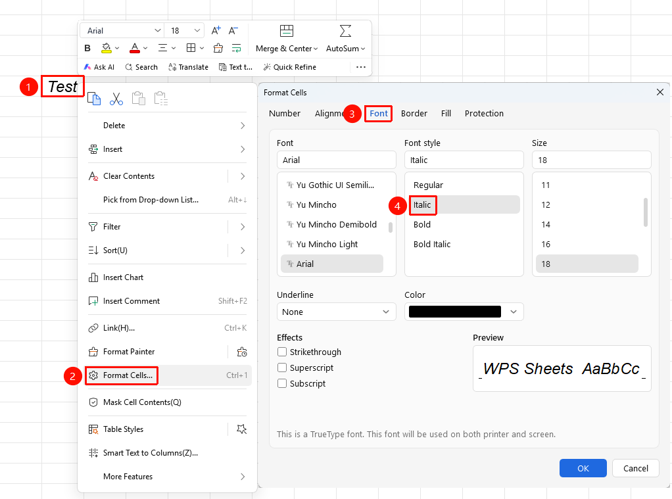Switch to the Number tab
This screenshot has width=672, height=499.
285,114
